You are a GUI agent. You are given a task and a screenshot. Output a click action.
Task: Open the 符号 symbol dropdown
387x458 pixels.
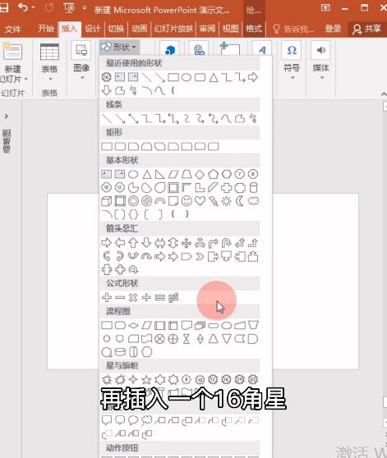(292, 61)
